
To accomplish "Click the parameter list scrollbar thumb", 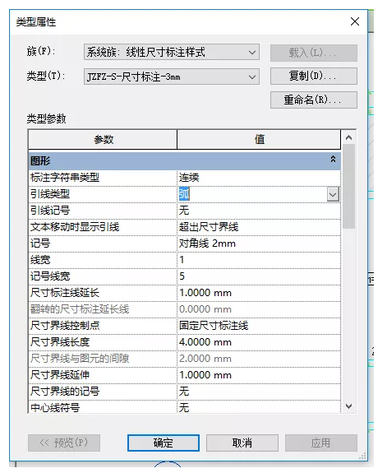I will click(x=348, y=187).
